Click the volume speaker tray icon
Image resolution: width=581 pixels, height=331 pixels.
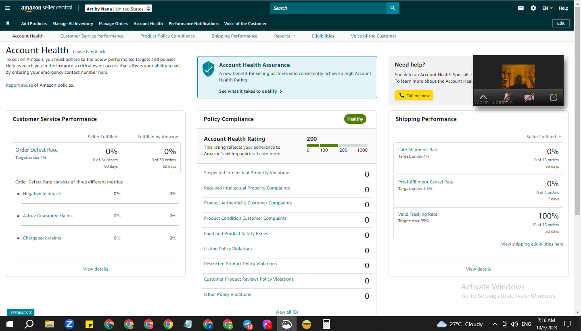[x=514, y=324]
